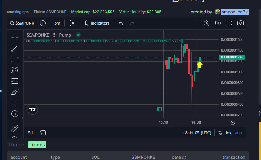The height and width of the screenshot is (160, 261).
Task: Open the candlestick chart type selector
Action: tap(72, 23)
